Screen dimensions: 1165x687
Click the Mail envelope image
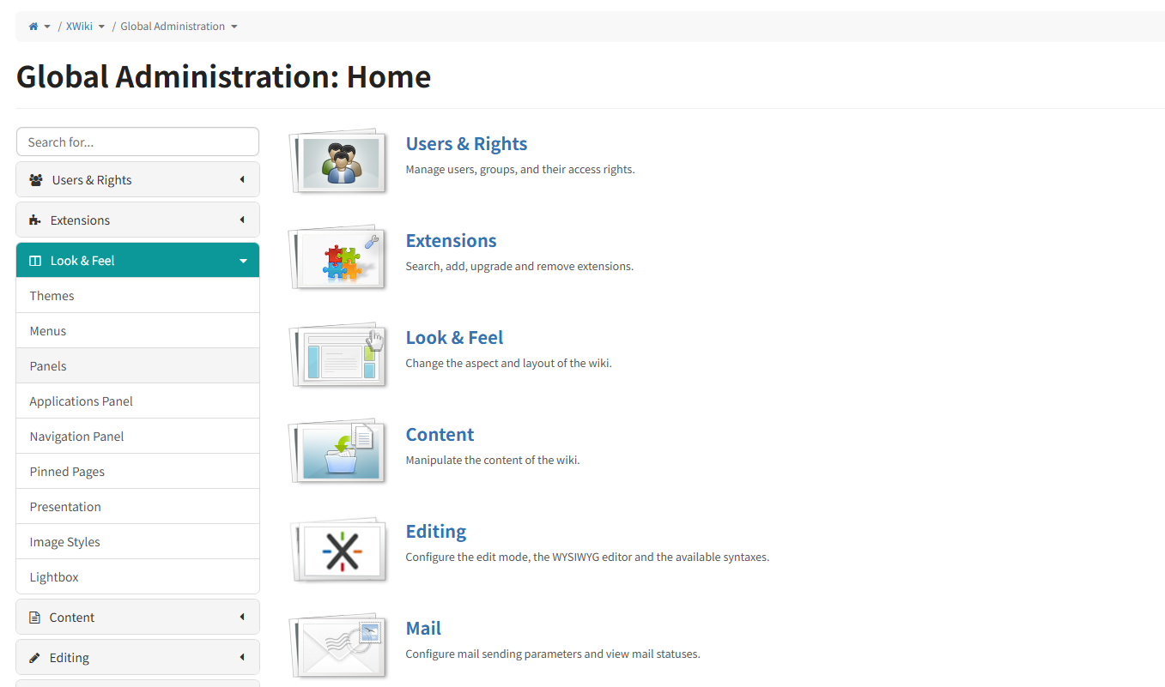pos(339,645)
